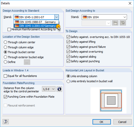Collapse the design standard dropdown arrow
The image size is (134, 127).
57,17
